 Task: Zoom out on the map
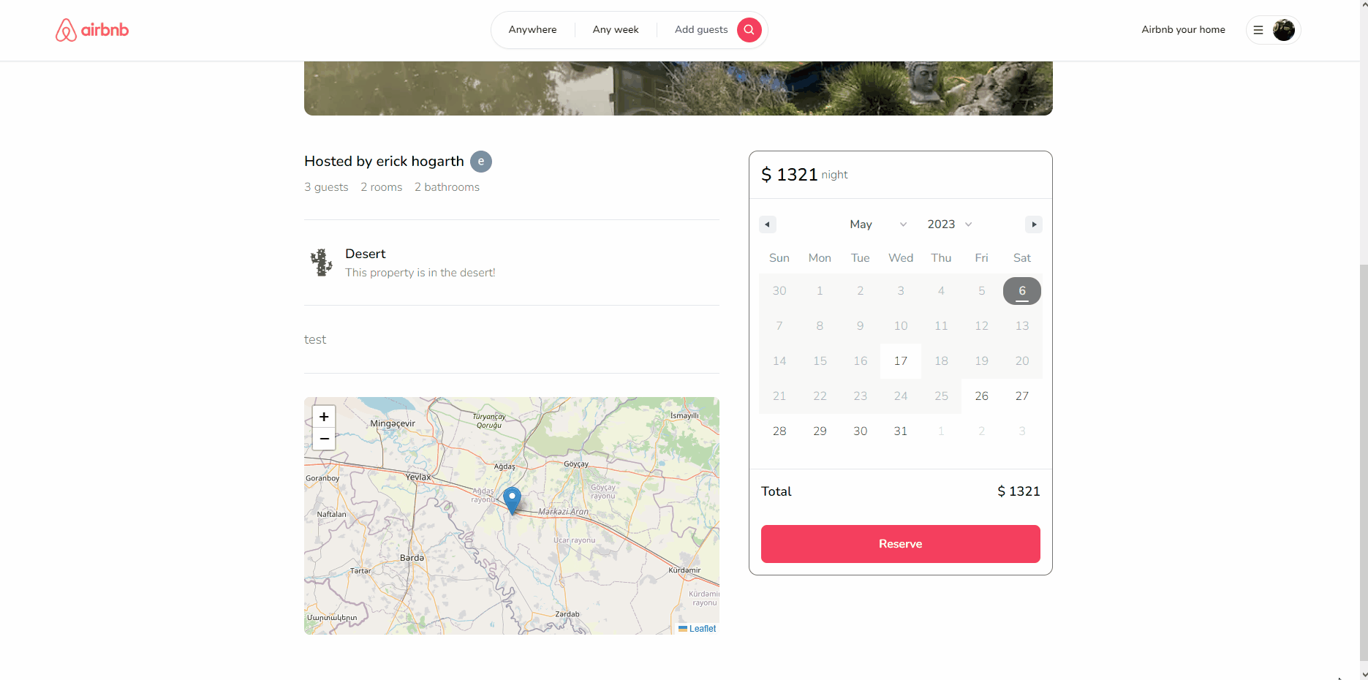point(324,439)
